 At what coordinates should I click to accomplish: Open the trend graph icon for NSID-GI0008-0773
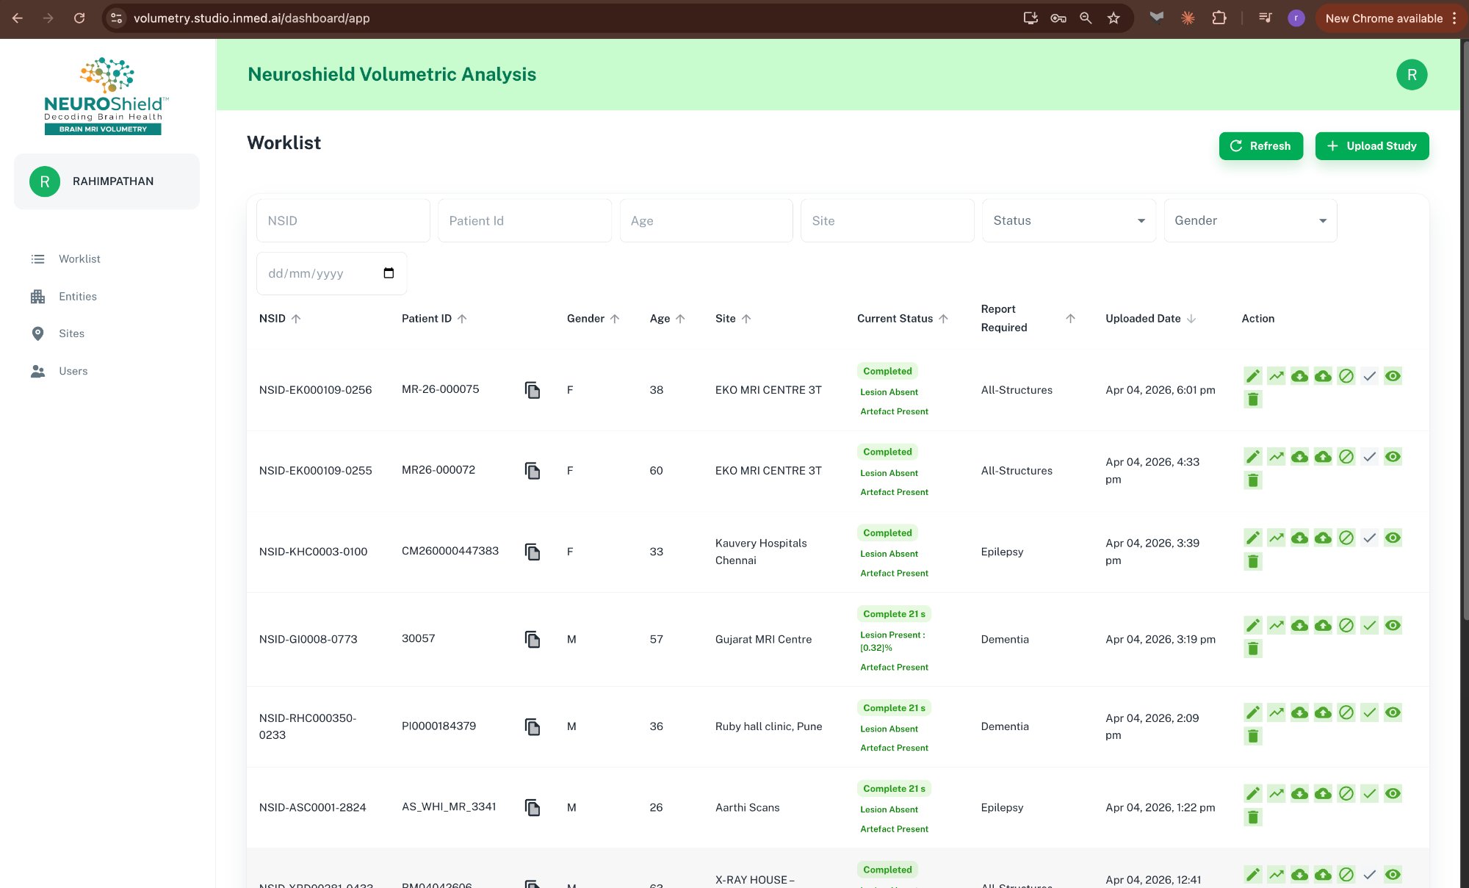point(1277,625)
